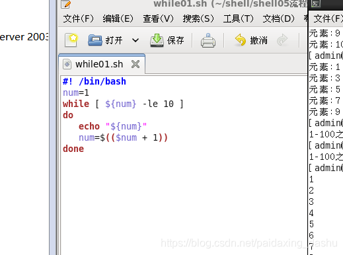Click the 'done' keyword line
The height and width of the screenshot is (255, 343).
tap(73, 149)
